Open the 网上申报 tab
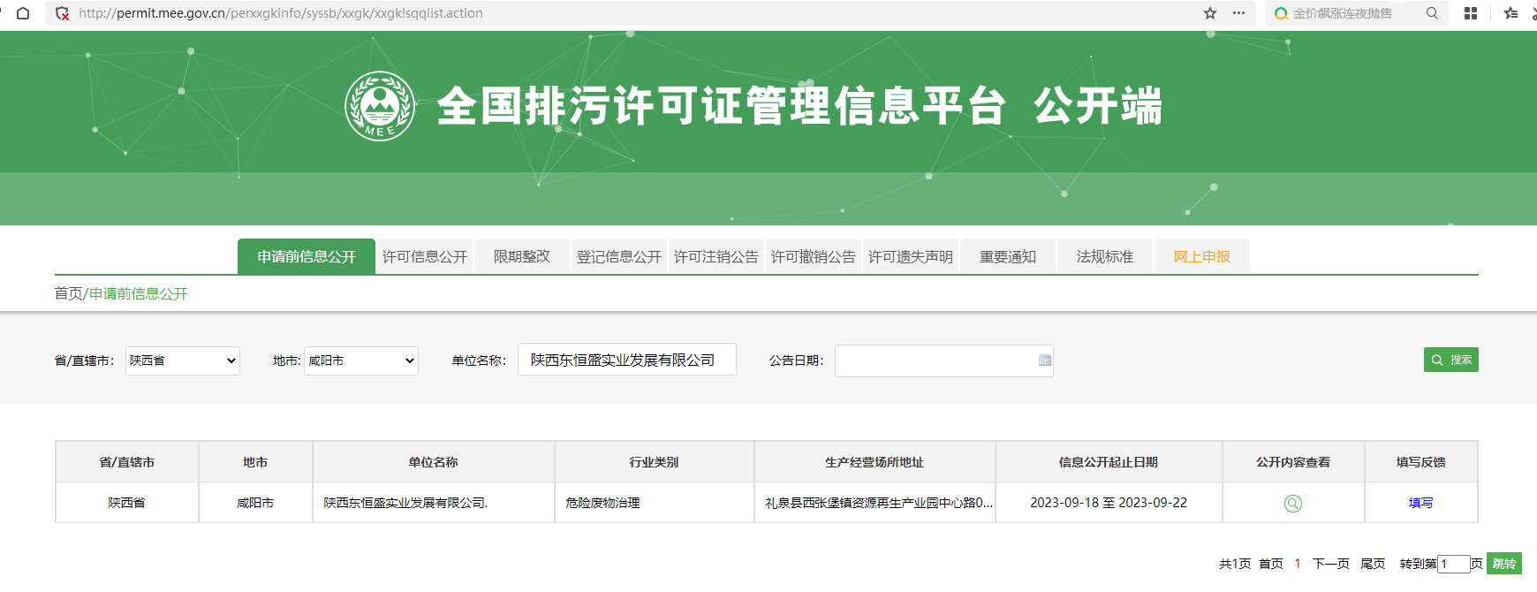1537x592 pixels. [x=1202, y=256]
